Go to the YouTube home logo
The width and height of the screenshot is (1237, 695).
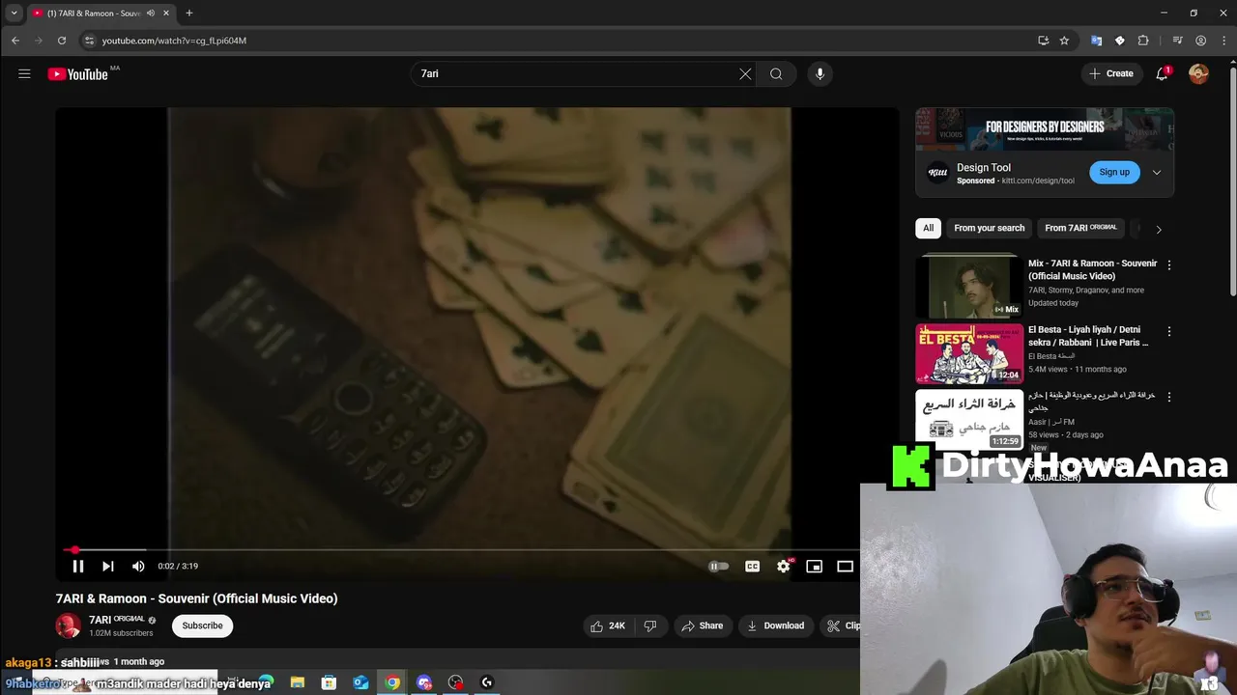coord(77,74)
